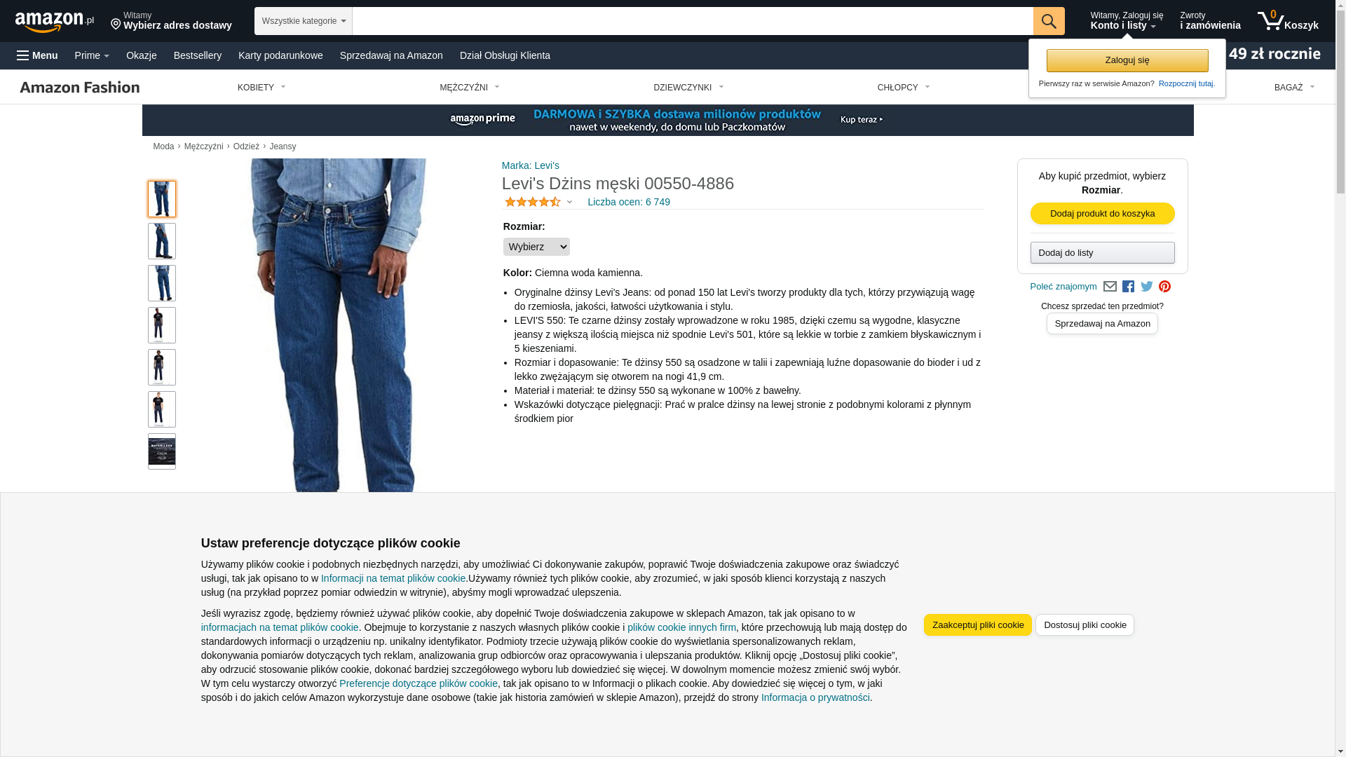
Task: Open the hamburger Menu
Action: (37, 55)
